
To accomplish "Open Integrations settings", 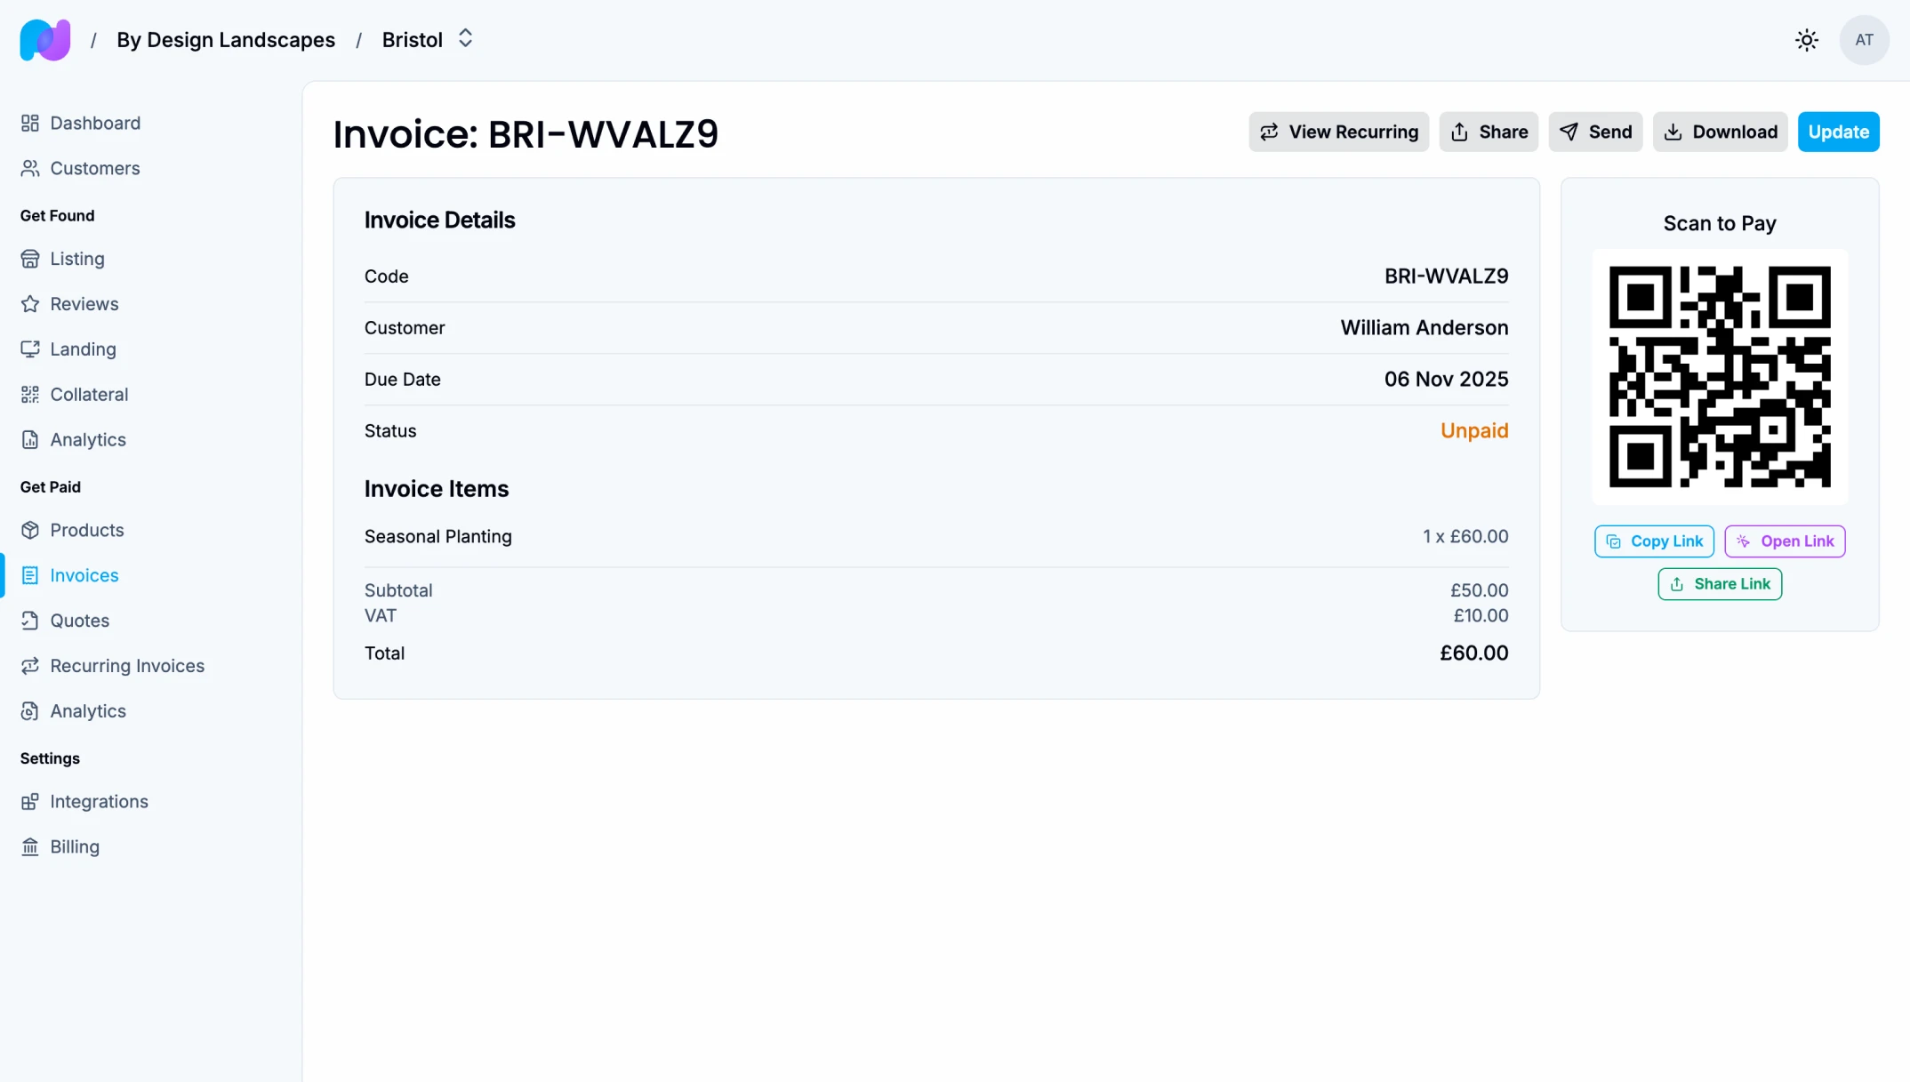I will 99,801.
